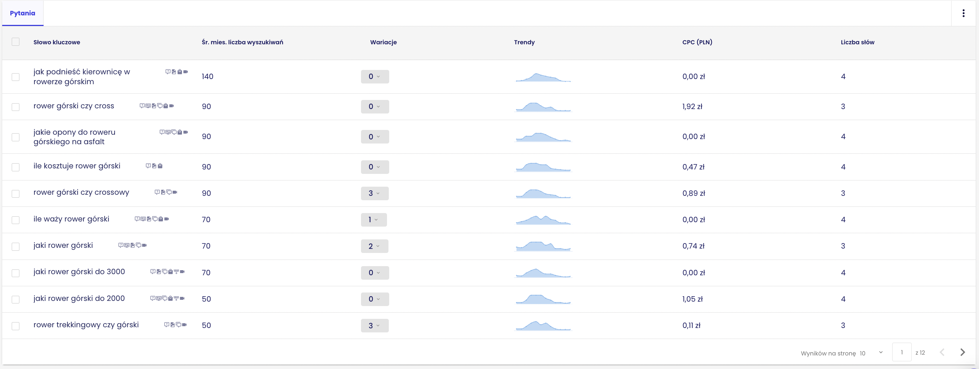Viewport: 979px width, 369px height.
Task: Click image icon in 'rower trekkingowy czy górski' row
Action: click(x=172, y=325)
